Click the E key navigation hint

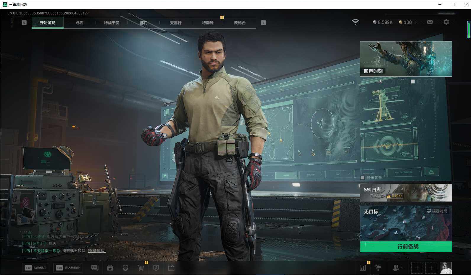click(x=263, y=23)
